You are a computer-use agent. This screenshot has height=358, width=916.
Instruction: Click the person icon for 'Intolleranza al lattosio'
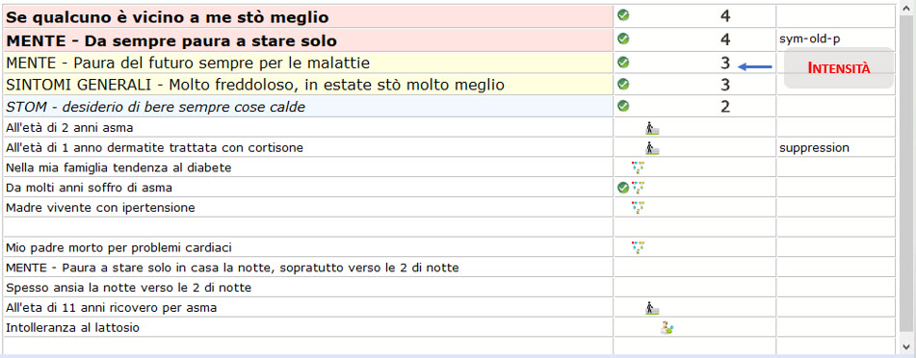point(667,327)
